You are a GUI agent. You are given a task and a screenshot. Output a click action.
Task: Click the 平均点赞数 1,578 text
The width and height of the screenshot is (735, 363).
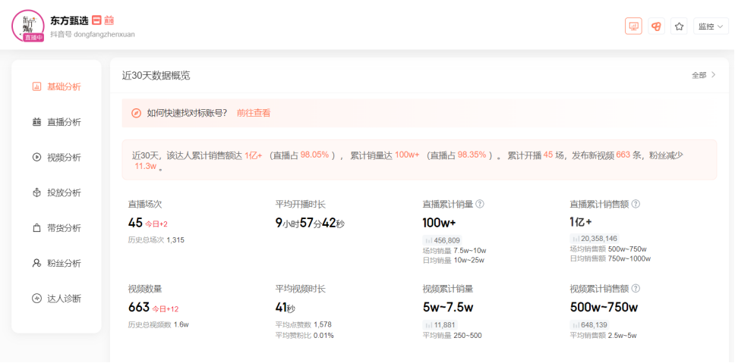click(x=303, y=324)
